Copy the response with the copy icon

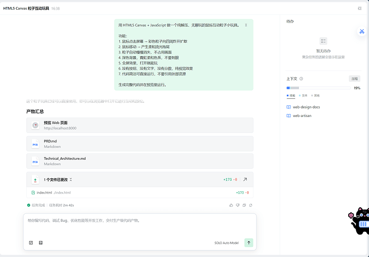[x=244, y=205]
